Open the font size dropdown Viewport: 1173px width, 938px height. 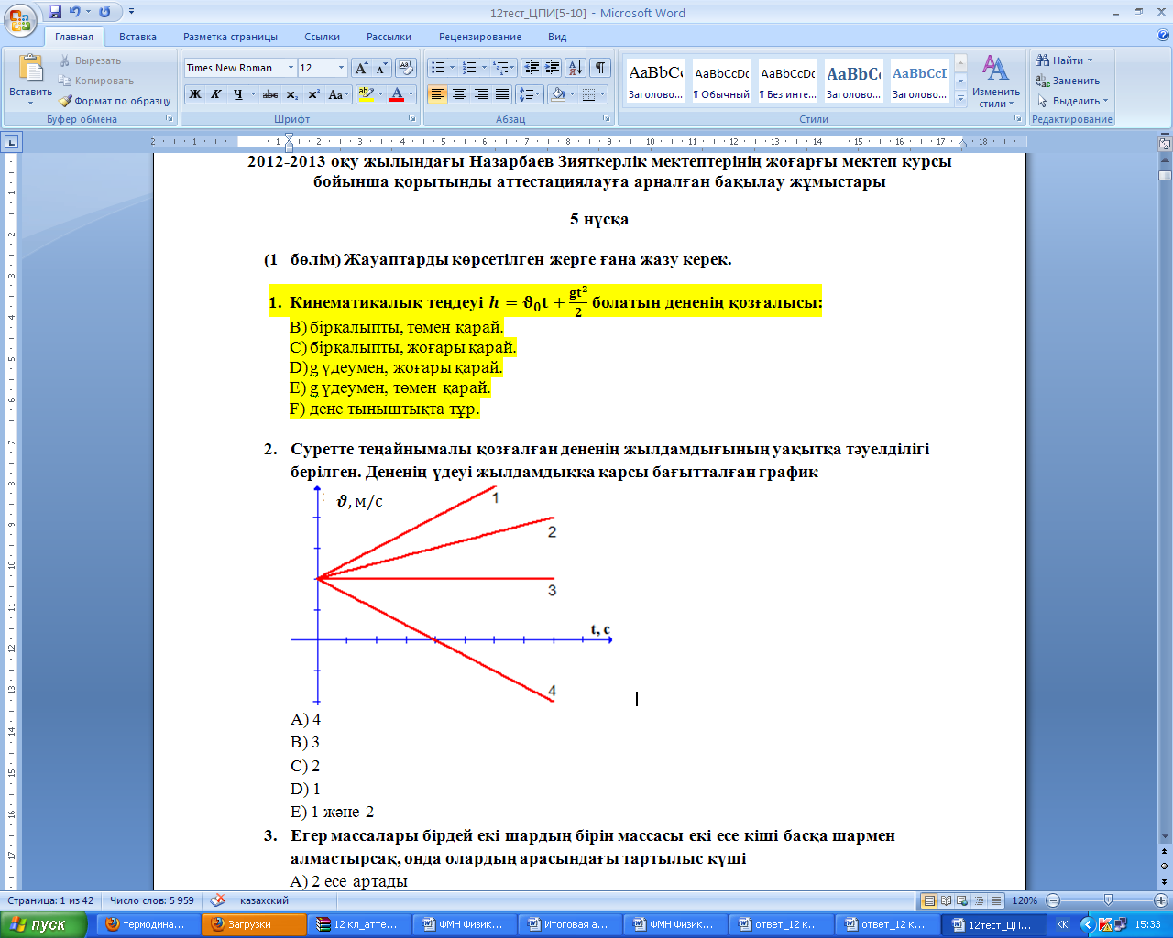click(x=341, y=68)
